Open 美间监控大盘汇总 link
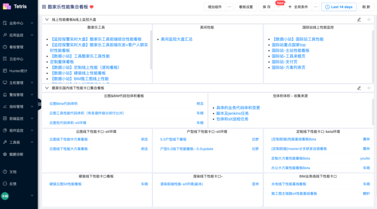 (x=177, y=39)
